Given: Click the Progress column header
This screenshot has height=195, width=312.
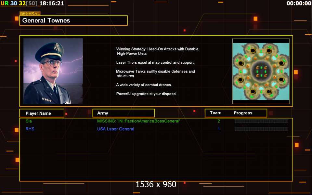Looking at the screenshot, I should click(243, 113).
